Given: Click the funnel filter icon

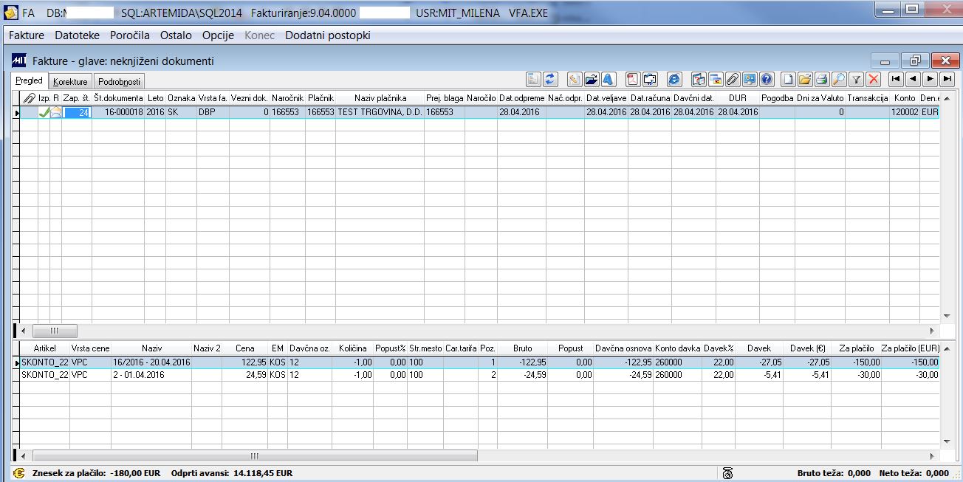Looking at the screenshot, I should tap(857, 79).
